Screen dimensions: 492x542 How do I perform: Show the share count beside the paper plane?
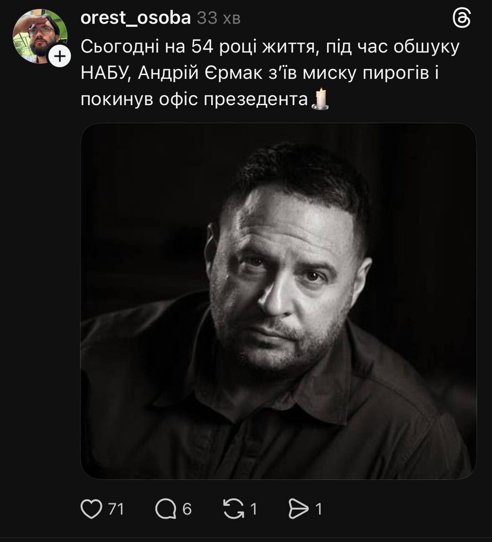click(319, 509)
